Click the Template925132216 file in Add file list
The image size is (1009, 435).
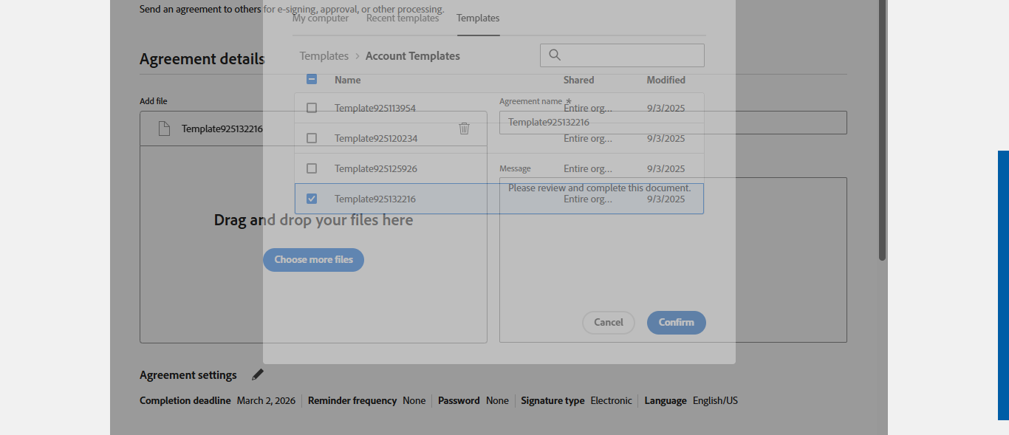coord(222,129)
